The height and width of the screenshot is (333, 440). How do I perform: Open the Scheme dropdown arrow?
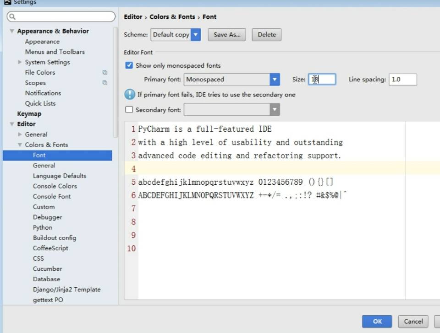click(x=196, y=35)
